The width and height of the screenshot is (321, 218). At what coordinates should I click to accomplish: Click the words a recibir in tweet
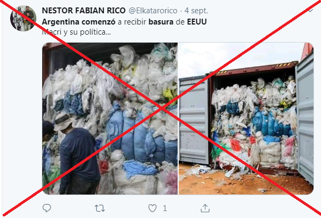132,22
